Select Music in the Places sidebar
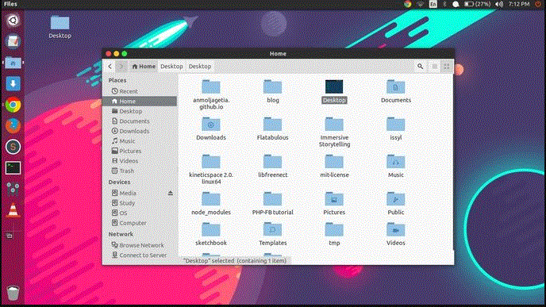 pos(140,141)
